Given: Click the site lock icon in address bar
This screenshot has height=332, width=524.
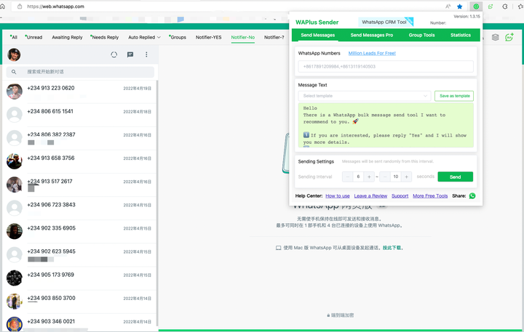Looking at the screenshot, I should click(20, 7).
